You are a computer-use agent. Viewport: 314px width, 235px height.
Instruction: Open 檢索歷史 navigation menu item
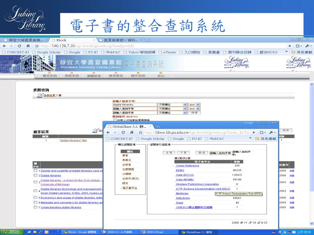coord(116,76)
